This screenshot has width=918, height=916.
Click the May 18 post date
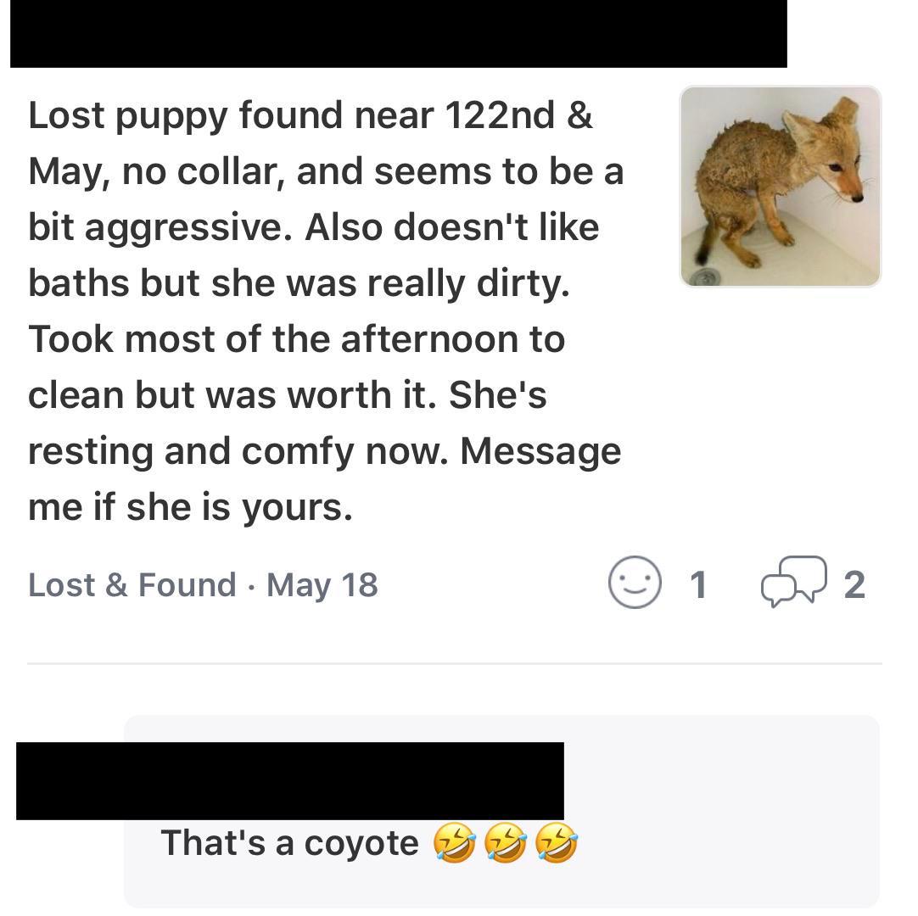pyautogui.click(x=322, y=585)
